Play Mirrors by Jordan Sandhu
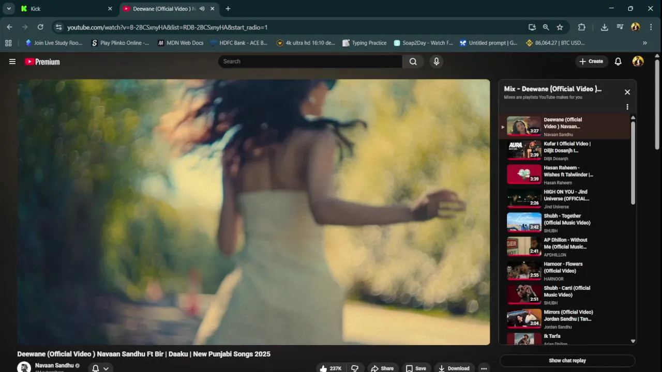662x372 pixels. [x=565, y=319]
